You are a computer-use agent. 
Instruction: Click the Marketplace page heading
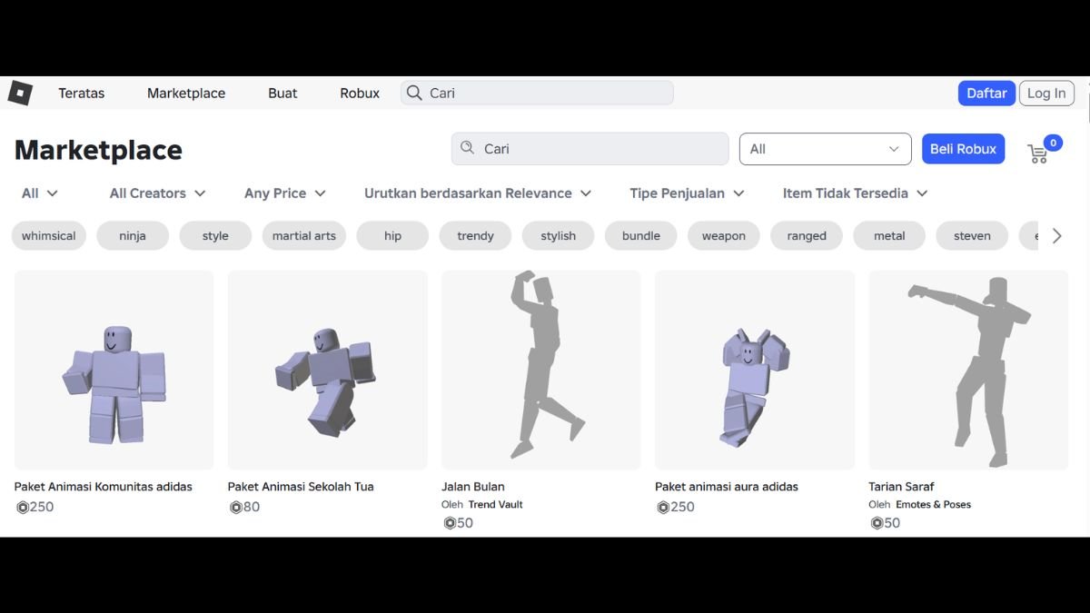click(98, 150)
